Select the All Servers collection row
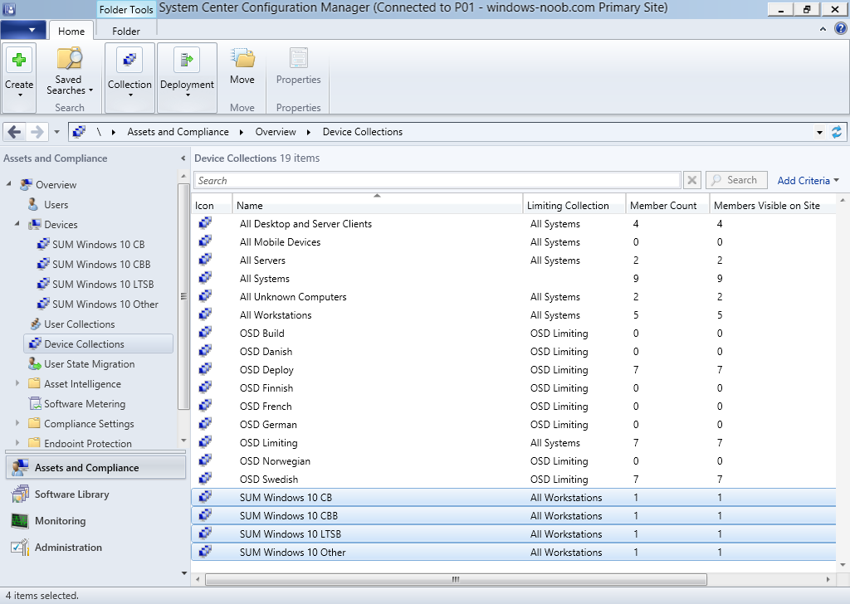The image size is (850, 604). click(x=513, y=260)
